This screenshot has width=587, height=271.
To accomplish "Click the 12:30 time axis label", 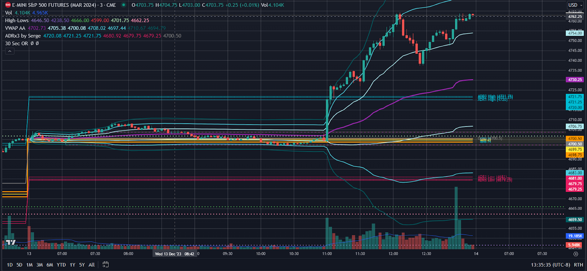I will tap(426, 254).
